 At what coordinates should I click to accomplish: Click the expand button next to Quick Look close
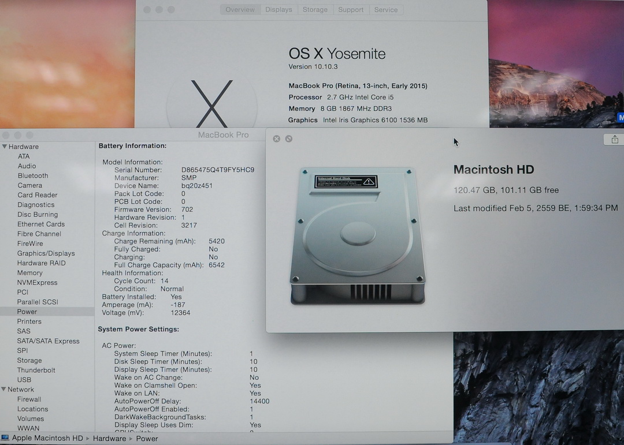pos(289,139)
